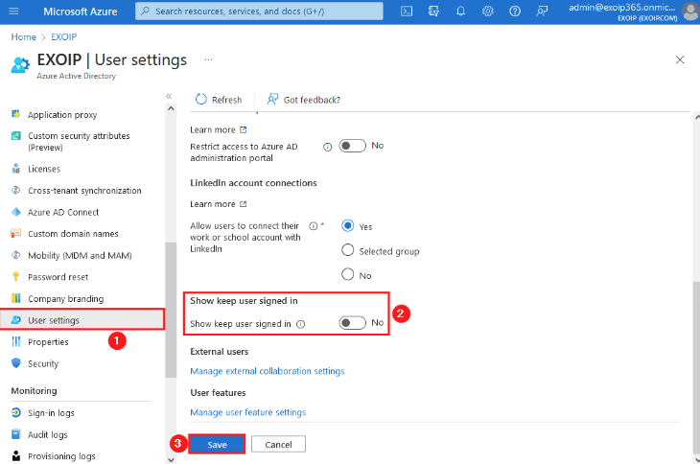Open more options ellipsis beside title

click(x=208, y=59)
